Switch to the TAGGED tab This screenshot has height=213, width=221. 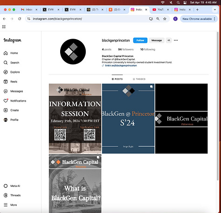(139, 79)
